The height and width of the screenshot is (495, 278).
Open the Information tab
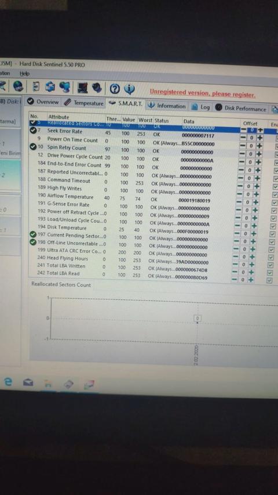click(x=167, y=106)
